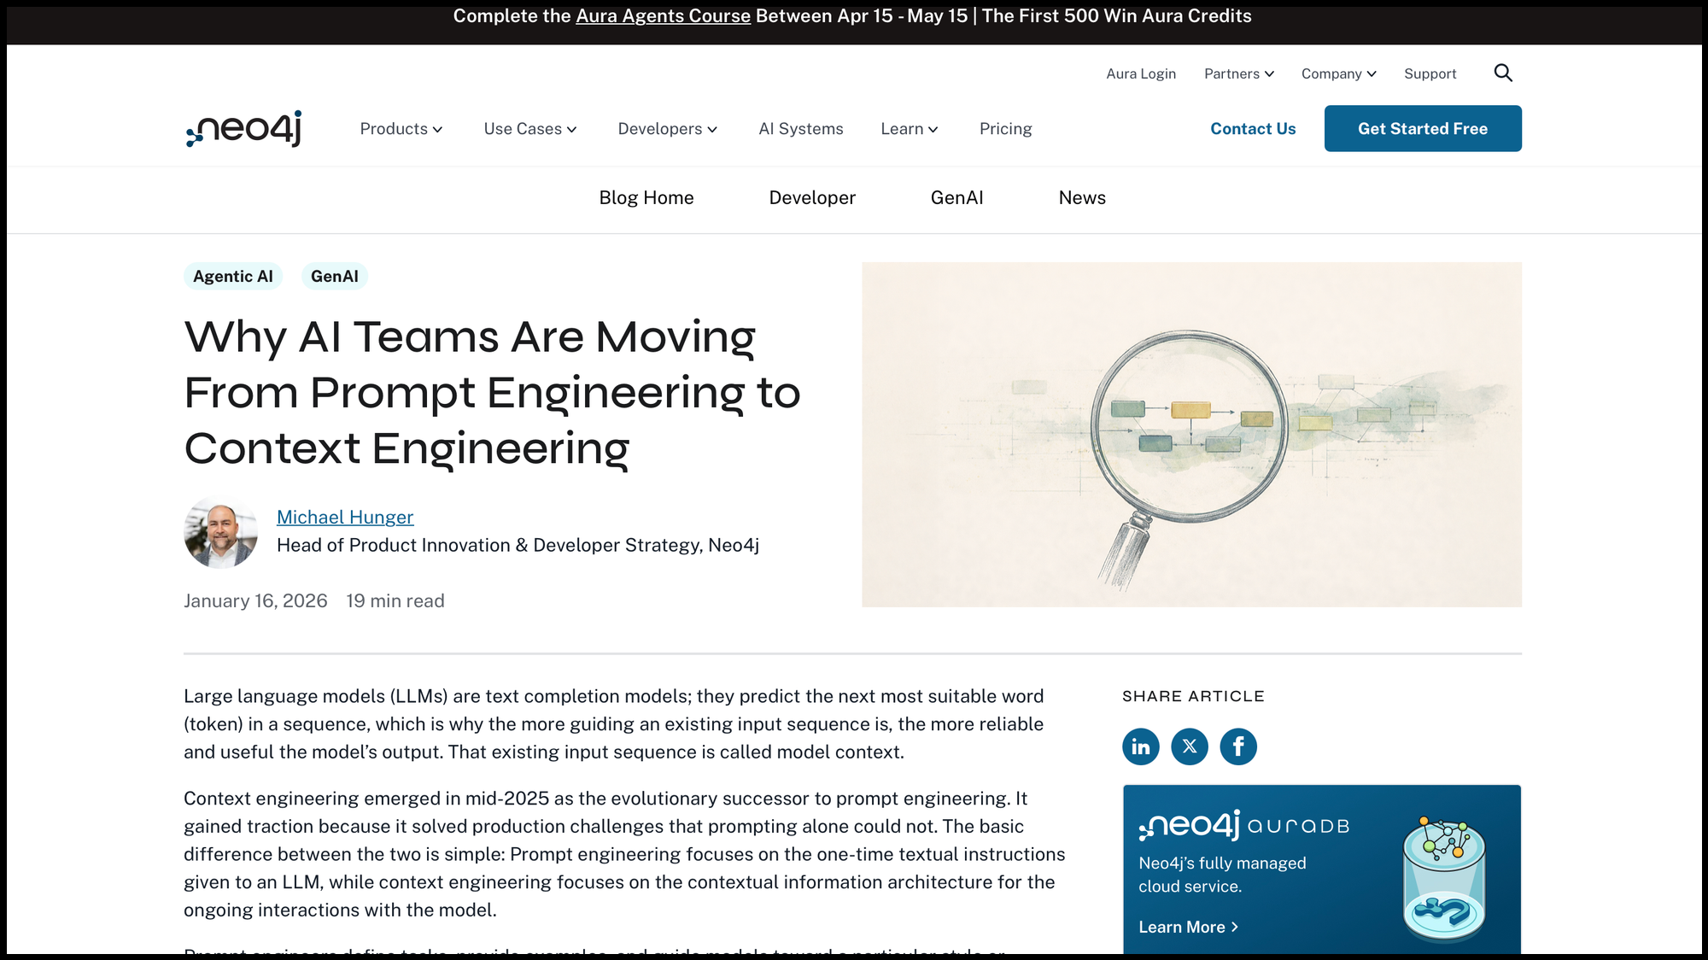The width and height of the screenshot is (1708, 960).
Task: Switch to the GenAI blog tab
Action: point(956,198)
